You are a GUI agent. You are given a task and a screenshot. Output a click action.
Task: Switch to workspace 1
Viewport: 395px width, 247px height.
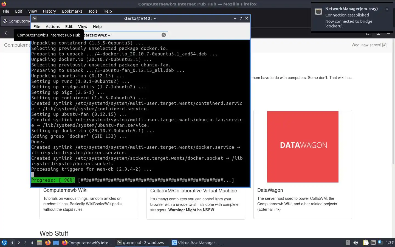12,243
